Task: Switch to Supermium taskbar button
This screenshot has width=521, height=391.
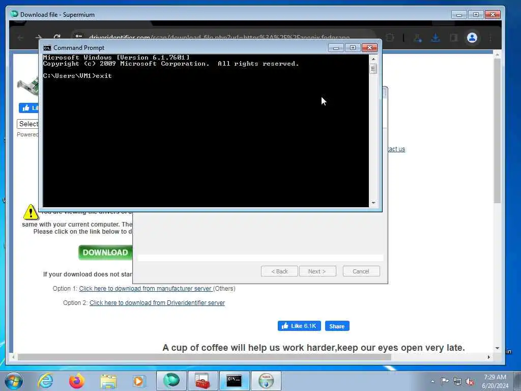Action: pos(171,381)
